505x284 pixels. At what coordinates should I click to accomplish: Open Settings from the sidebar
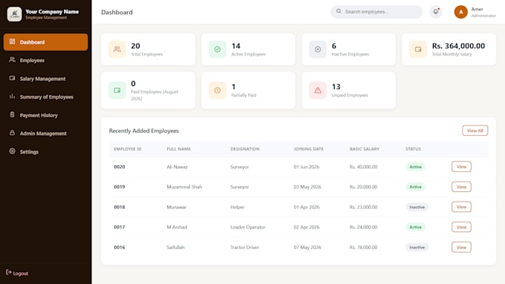(x=46, y=152)
